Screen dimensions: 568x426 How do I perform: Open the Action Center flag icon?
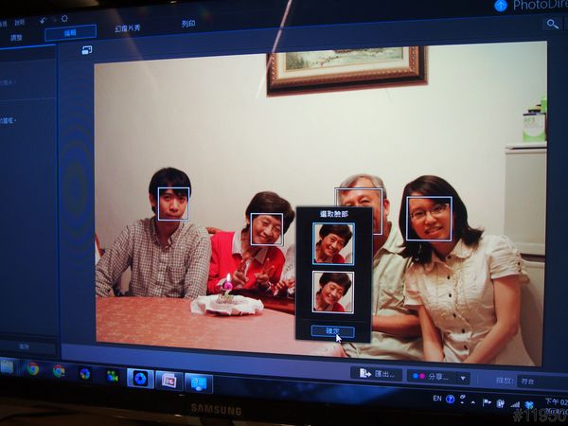[x=488, y=402]
